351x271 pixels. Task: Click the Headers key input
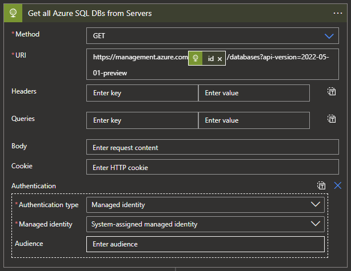[142, 93]
